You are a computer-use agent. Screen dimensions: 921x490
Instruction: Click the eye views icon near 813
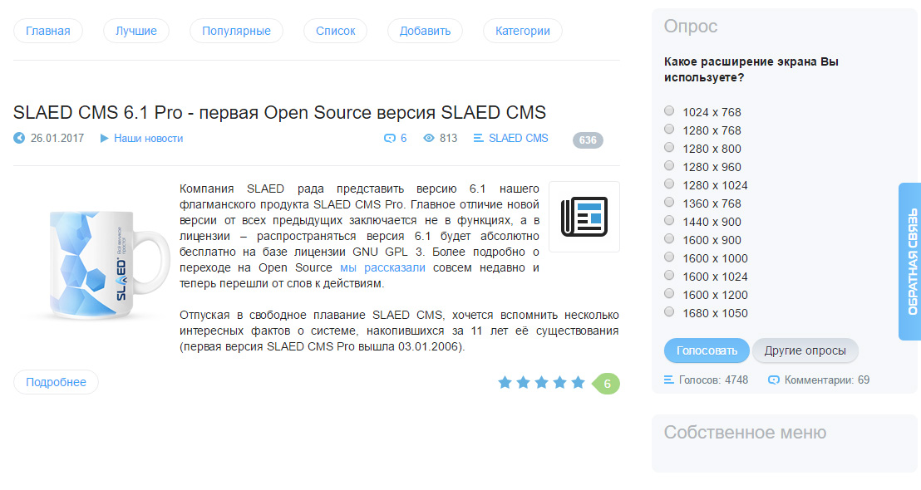[429, 138]
